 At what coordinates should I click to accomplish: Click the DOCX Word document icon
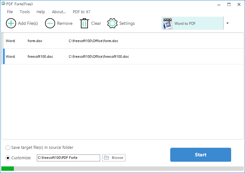tap(168, 23)
